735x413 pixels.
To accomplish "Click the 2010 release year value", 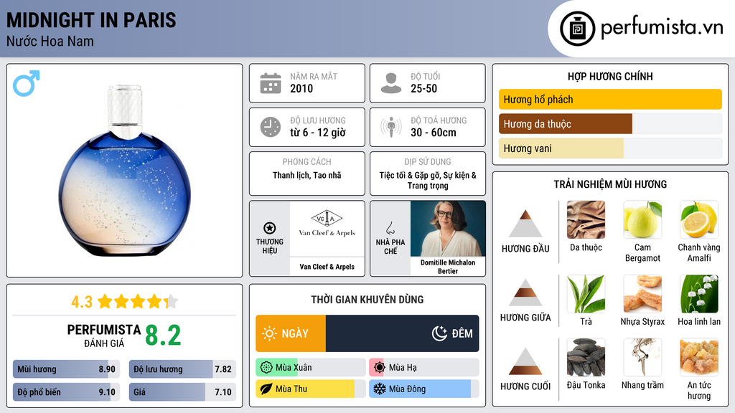I will click(301, 88).
